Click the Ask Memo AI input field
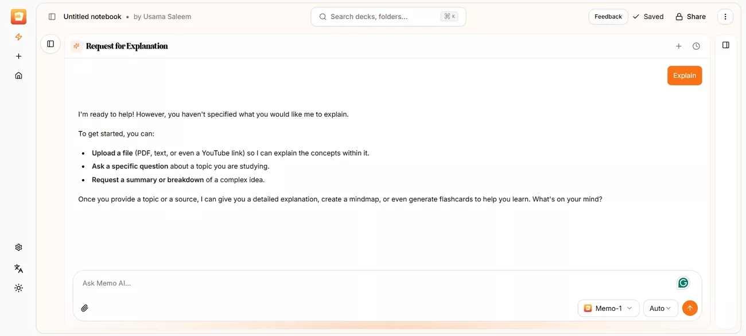Viewport: 746px width, 336px height. [x=230, y=283]
